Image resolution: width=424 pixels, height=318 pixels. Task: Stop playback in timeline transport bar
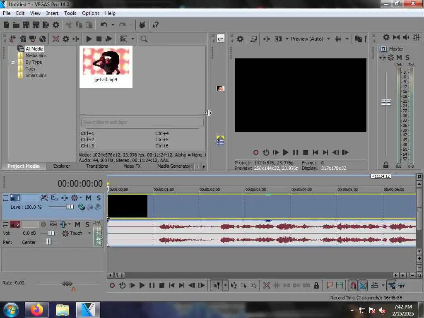click(x=162, y=286)
